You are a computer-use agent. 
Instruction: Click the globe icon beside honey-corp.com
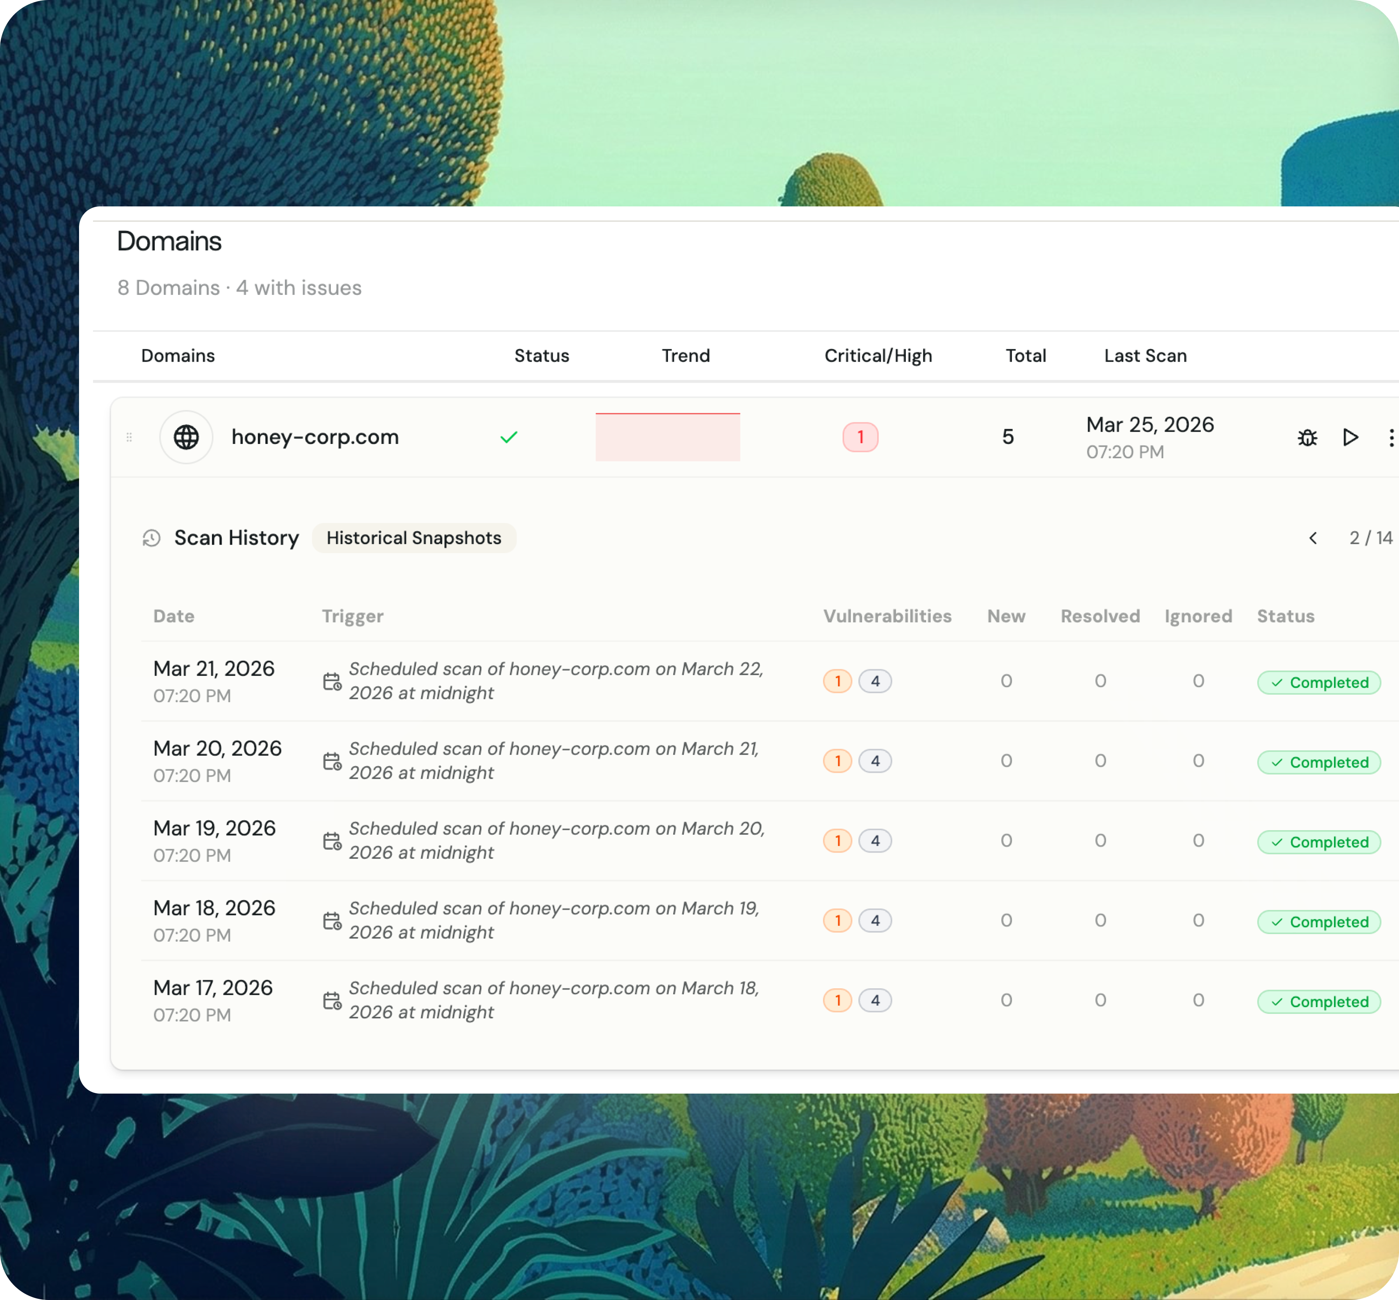point(186,437)
